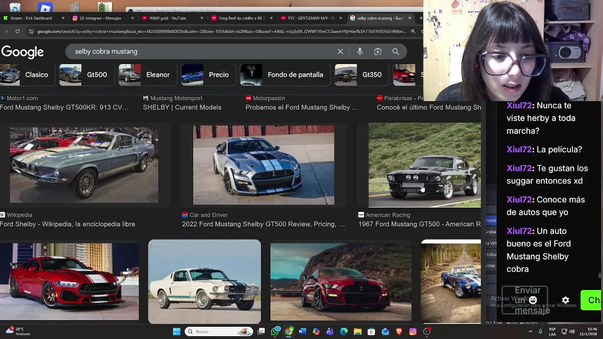Open Microsoft Edge from the taskbar
The height and width of the screenshot is (339, 603).
coord(344,331)
